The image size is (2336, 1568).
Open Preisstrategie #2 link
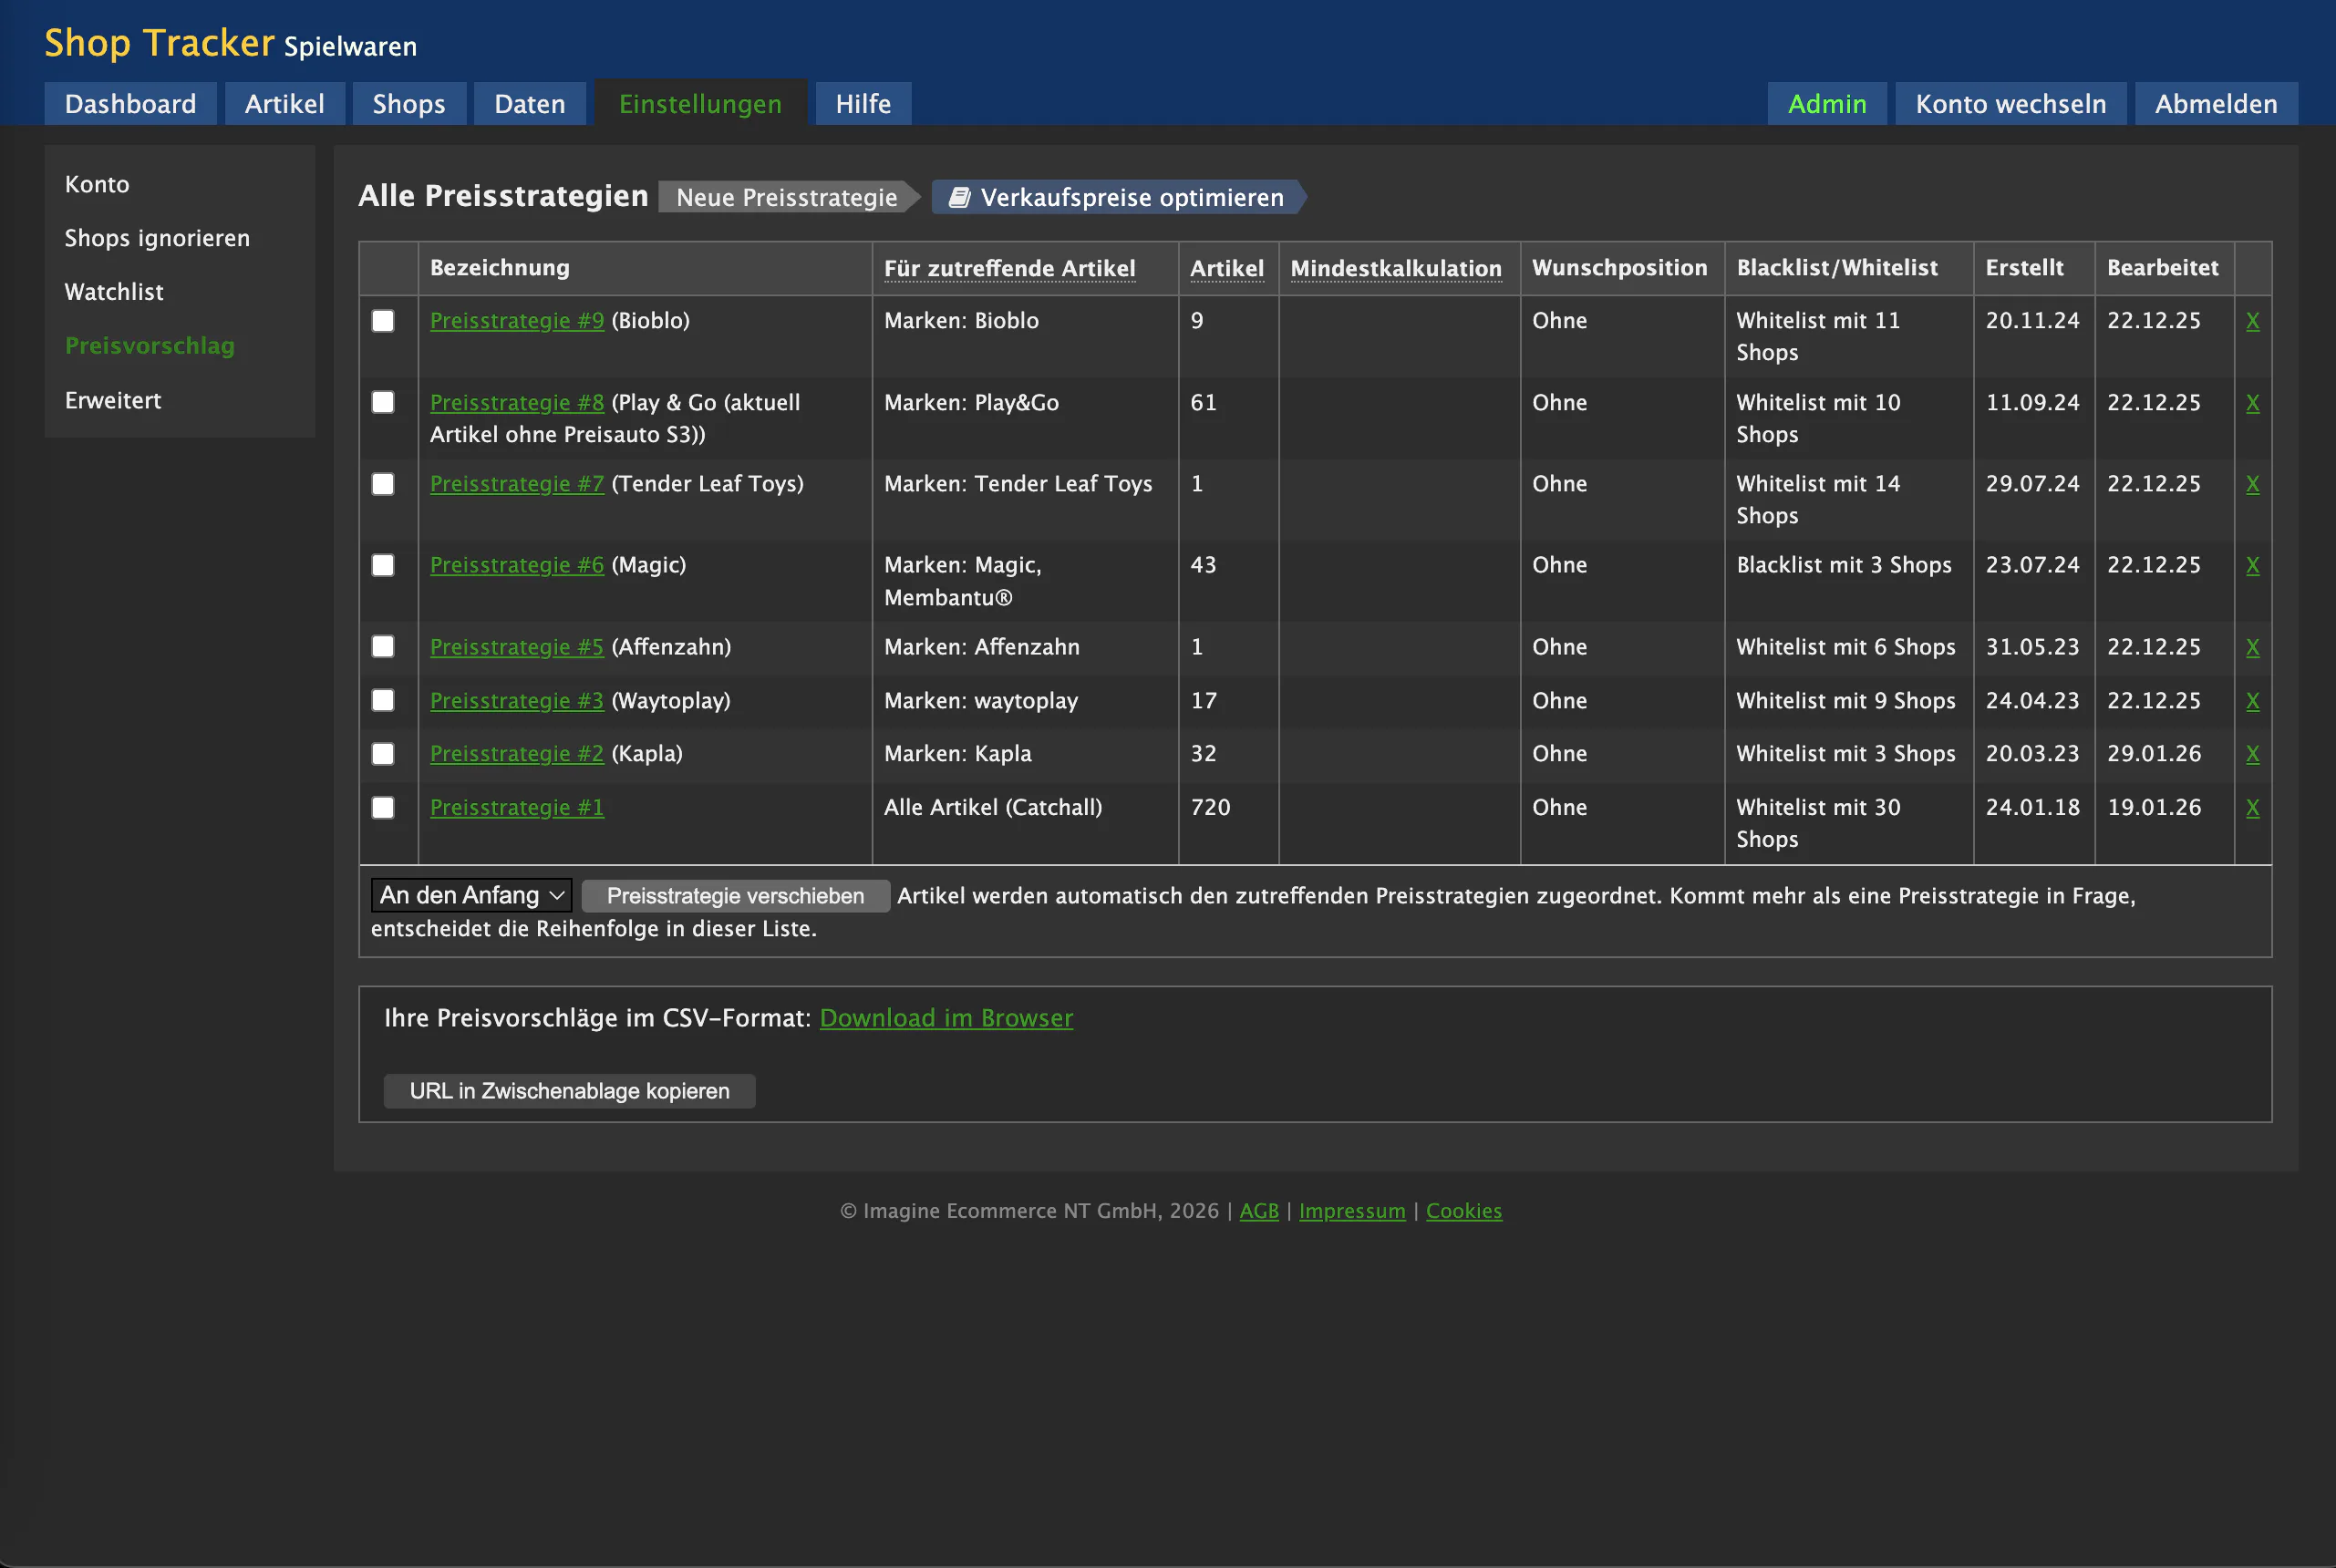tap(517, 754)
